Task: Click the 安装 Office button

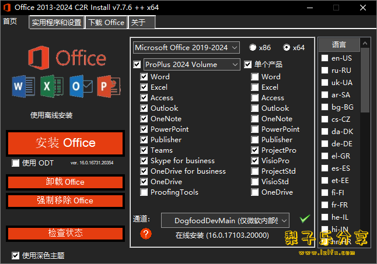Action: 65,143
